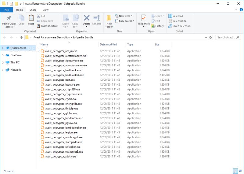Click Select none
The height and width of the screenshot is (174, 244).
(178, 21)
